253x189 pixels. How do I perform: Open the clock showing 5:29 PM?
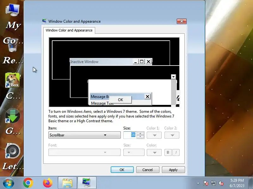click(x=237, y=183)
